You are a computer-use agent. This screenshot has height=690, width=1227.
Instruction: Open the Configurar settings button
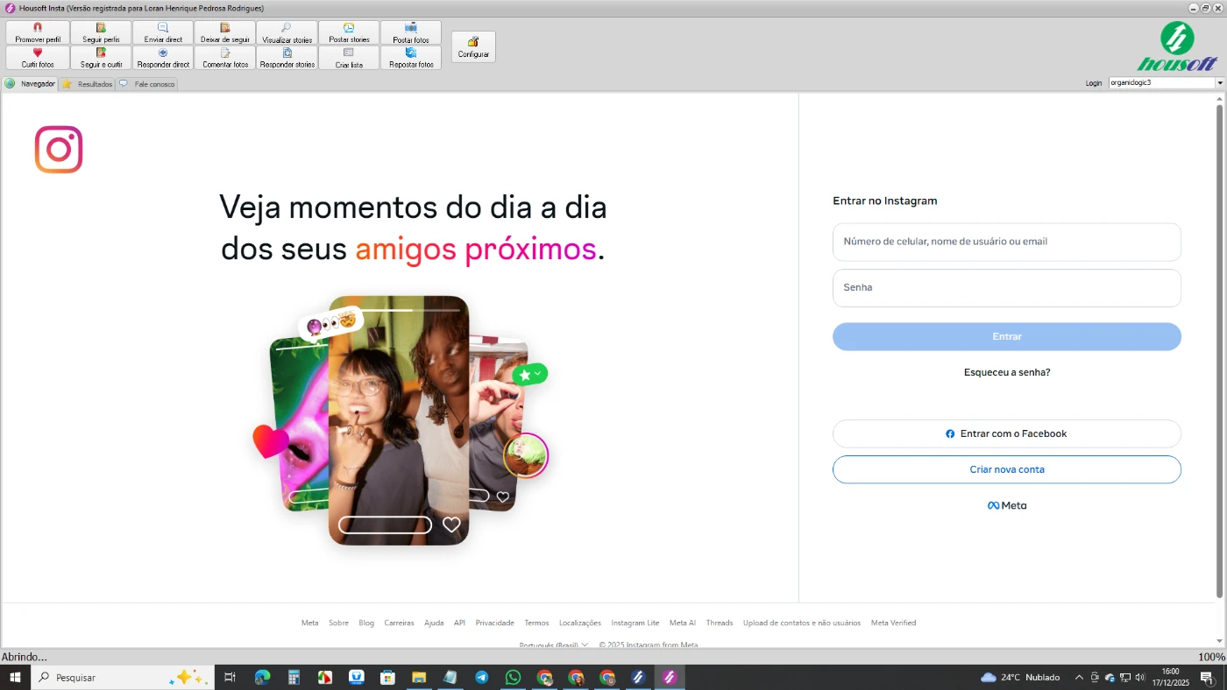click(x=473, y=47)
